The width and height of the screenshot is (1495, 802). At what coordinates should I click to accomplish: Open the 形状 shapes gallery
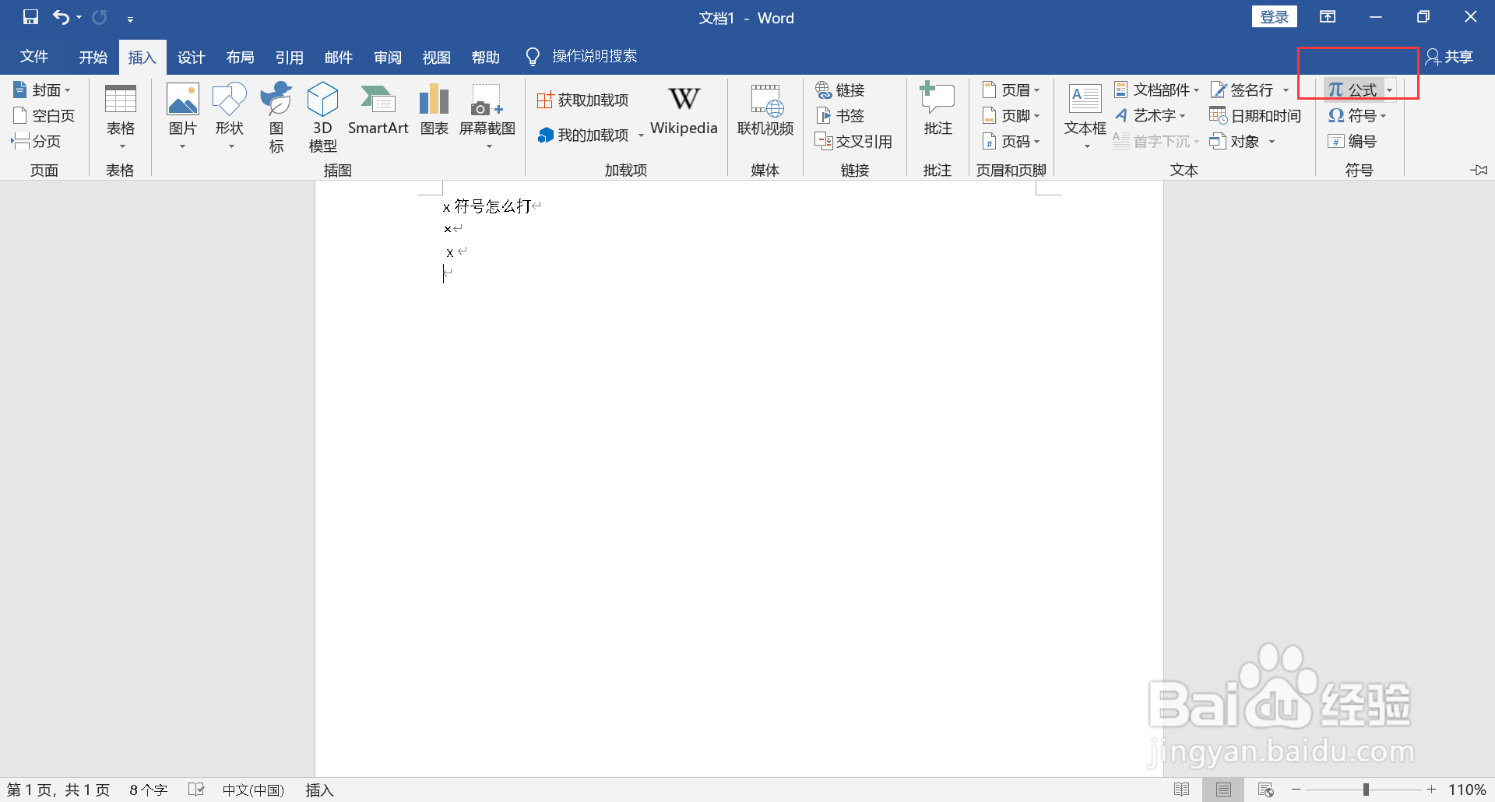coord(230,115)
